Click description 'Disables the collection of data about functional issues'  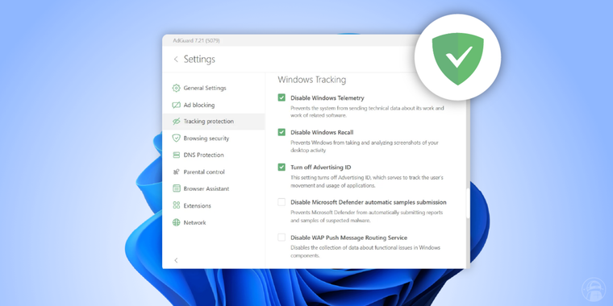point(365,252)
